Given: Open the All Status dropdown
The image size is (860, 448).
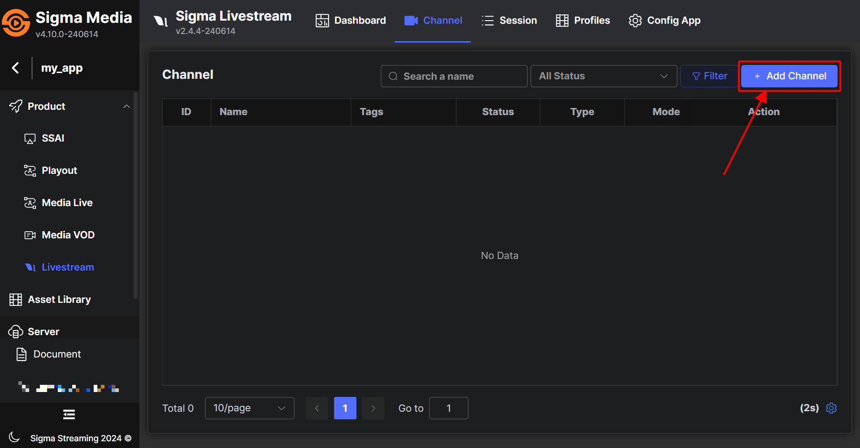Looking at the screenshot, I should click(x=603, y=76).
